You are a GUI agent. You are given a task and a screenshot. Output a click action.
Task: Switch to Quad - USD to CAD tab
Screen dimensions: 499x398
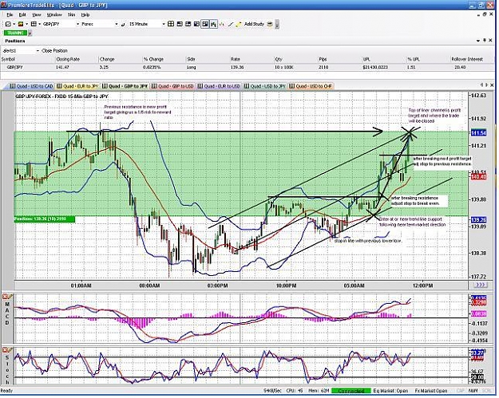point(31,86)
